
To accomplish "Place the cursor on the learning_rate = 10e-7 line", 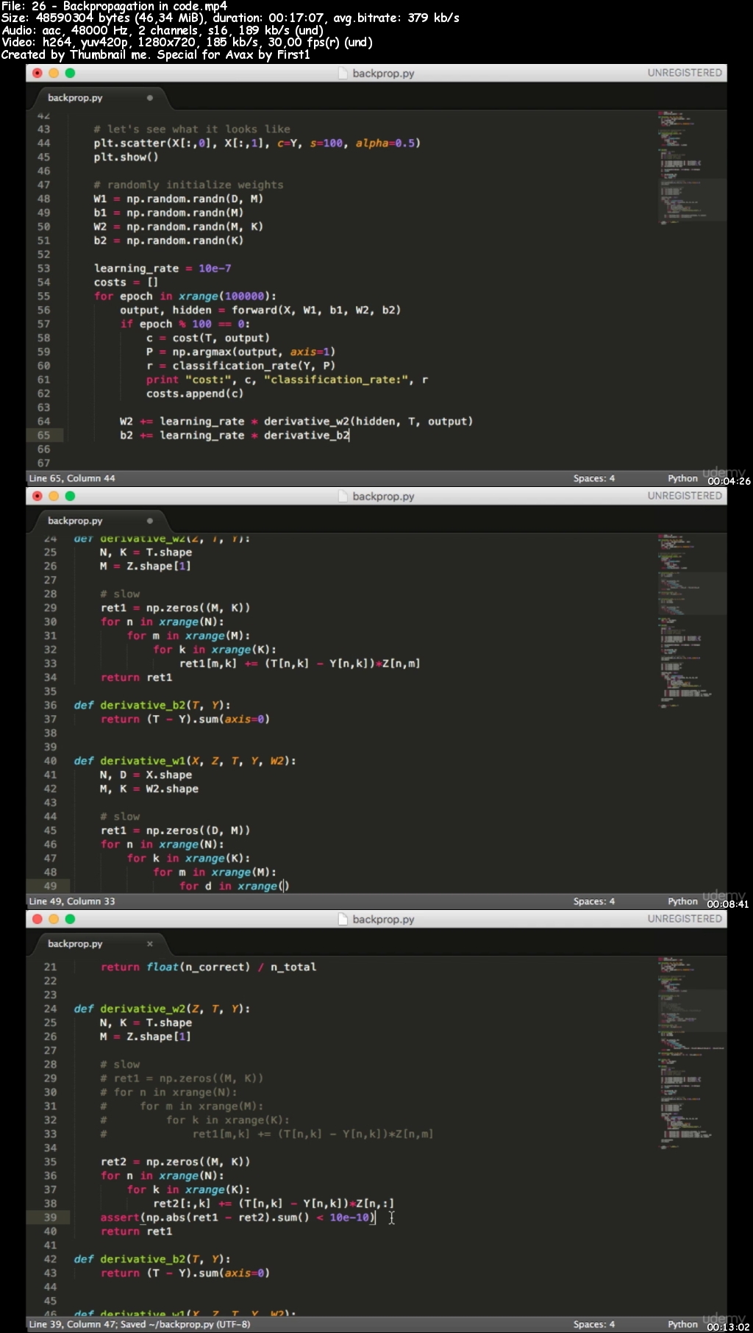I will [162, 269].
